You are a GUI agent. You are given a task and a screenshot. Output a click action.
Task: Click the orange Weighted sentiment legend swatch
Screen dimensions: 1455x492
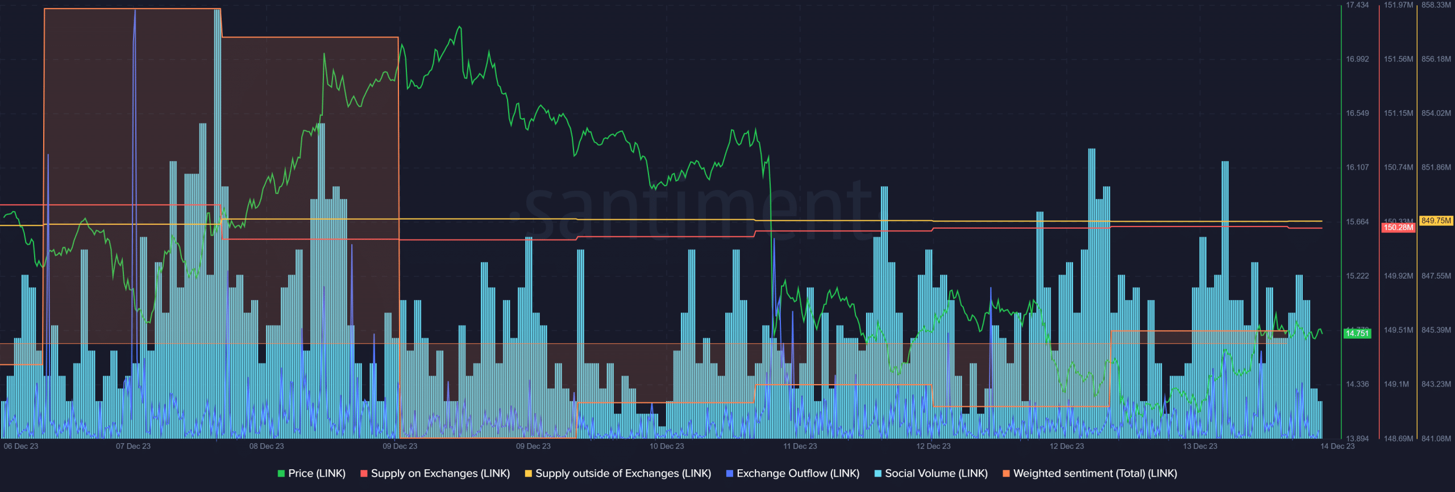click(x=1006, y=473)
